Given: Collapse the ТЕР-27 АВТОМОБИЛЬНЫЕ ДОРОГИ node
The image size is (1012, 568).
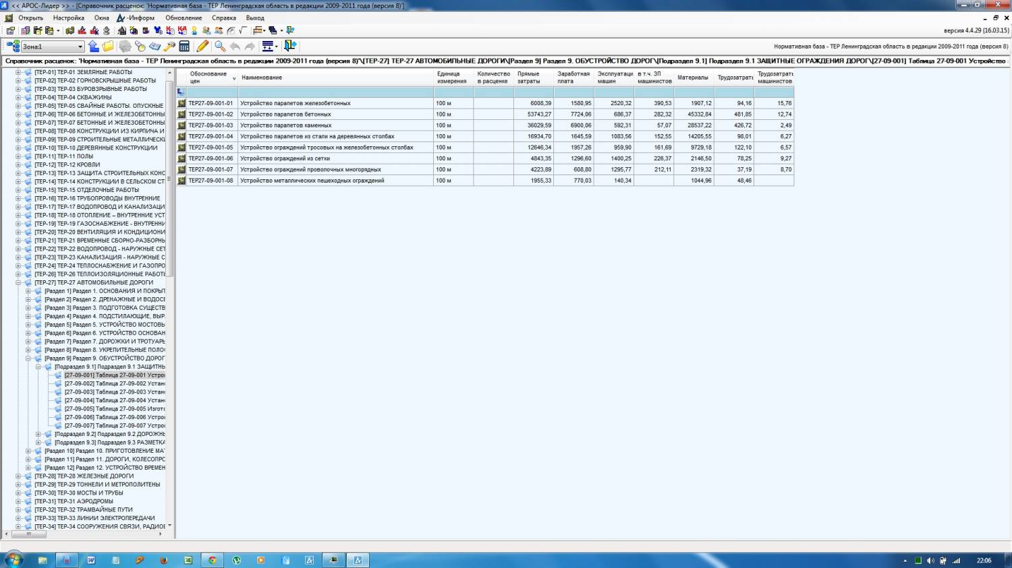Looking at the screenshot, I should (18, 283).
